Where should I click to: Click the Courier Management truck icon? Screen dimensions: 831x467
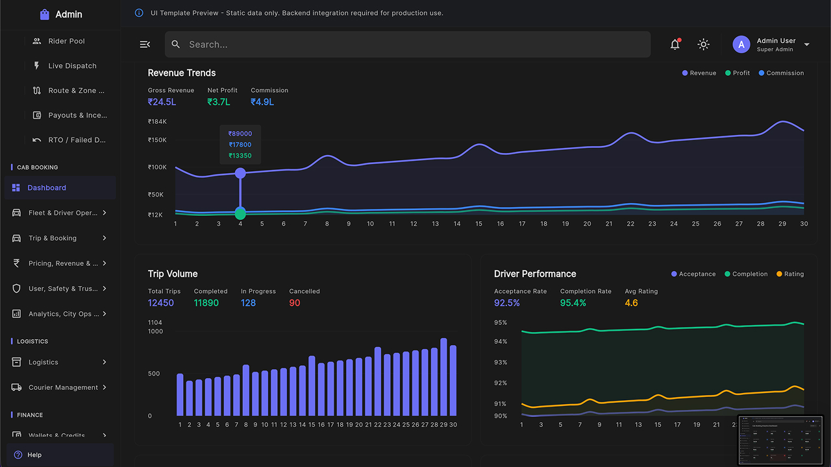[16, 387]
